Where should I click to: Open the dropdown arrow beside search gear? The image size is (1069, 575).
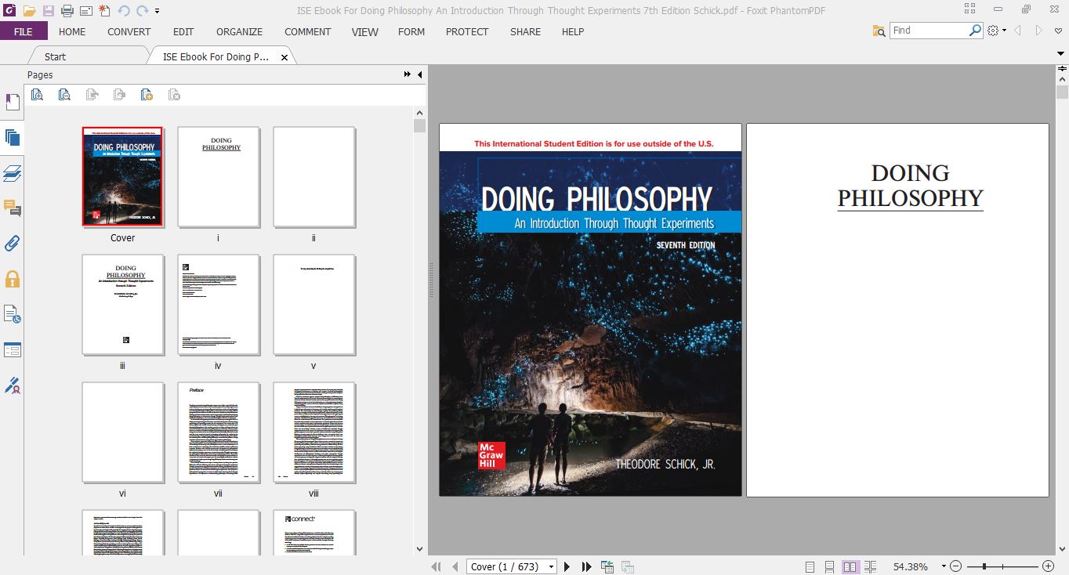tap(1004, 31)
